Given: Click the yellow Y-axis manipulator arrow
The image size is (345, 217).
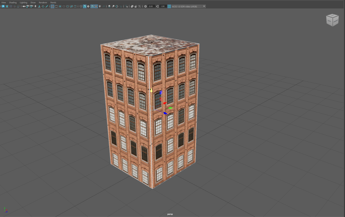Looking at the screenshot, I should coord(151,90).
